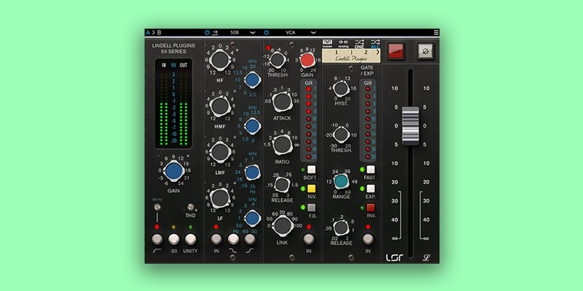Toggle the compressor IN button
Screen dimensions: 583x291
[308, 239]
